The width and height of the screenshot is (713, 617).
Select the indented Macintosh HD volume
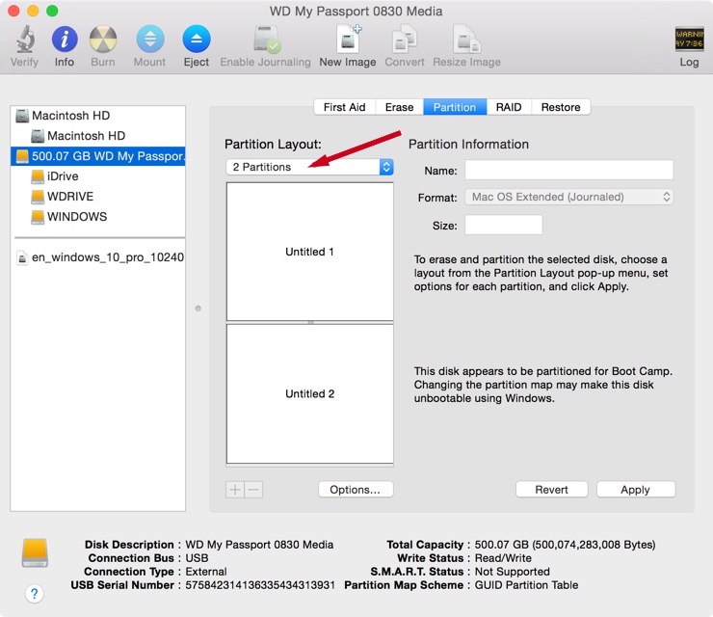click(x=97, y=136)
